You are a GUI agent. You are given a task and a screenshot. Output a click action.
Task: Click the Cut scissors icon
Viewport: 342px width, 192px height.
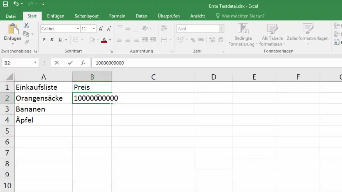(x=26, y=26)
